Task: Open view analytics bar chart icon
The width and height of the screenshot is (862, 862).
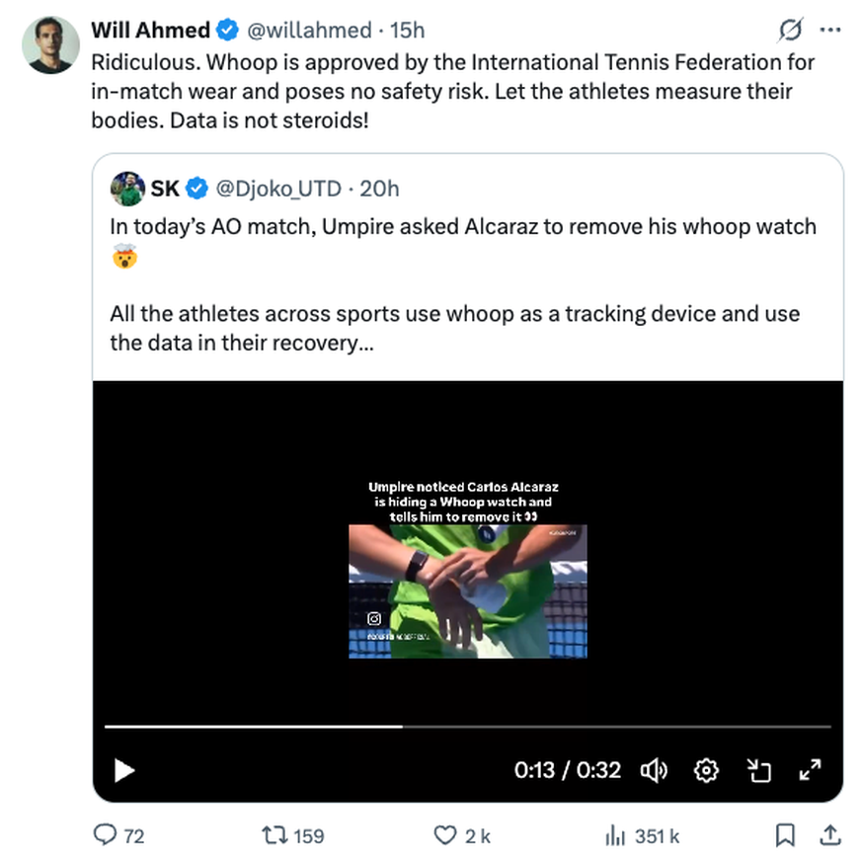Action: [x=615, y=835]
